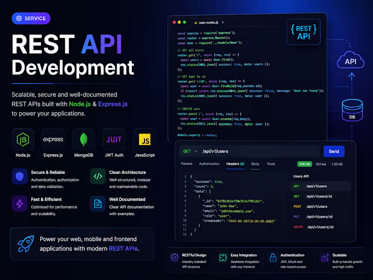Click the // CREATE user comment line
The width and height of the screenshot is (373, 280).
point(189,109)
